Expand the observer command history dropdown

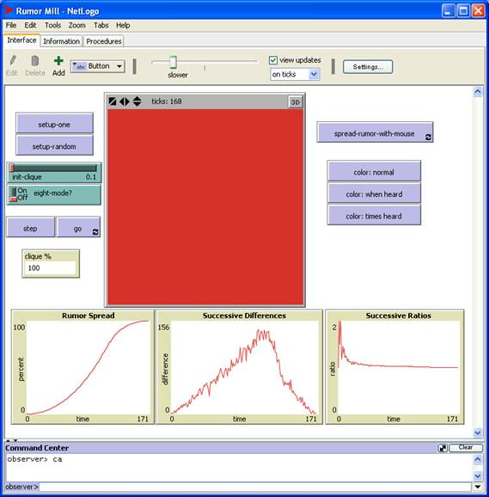[x=478, y=487]
